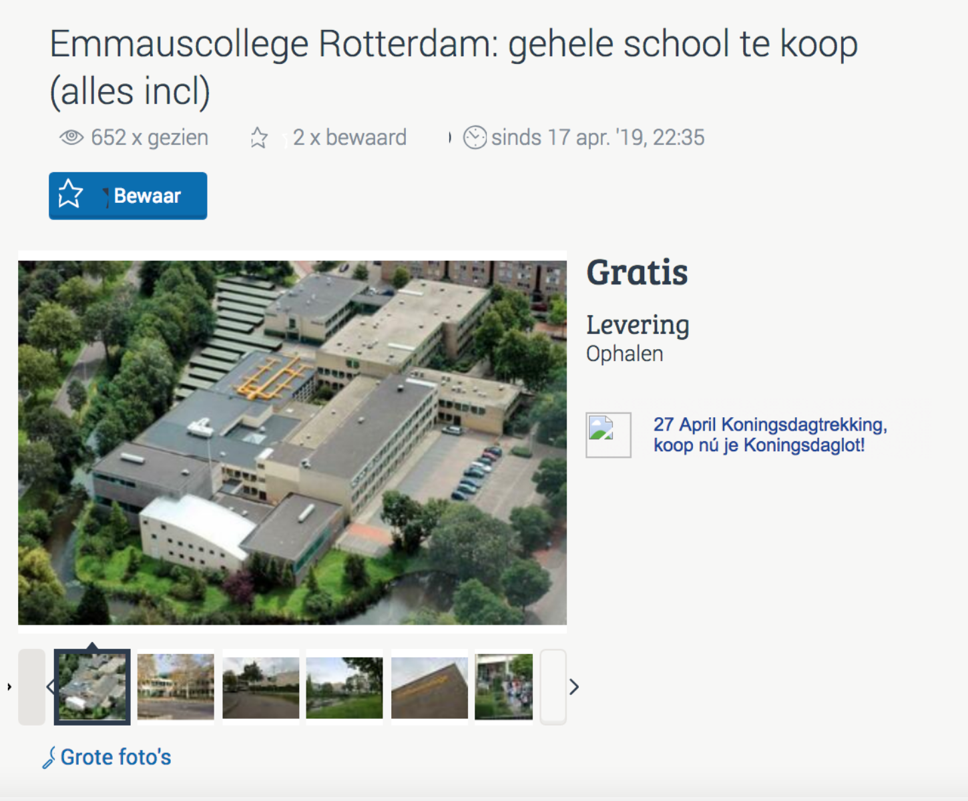Screen dimensions: 968x801
Task: Click the eye icon beside "652 x gezien"
Action: click(71, 138)
